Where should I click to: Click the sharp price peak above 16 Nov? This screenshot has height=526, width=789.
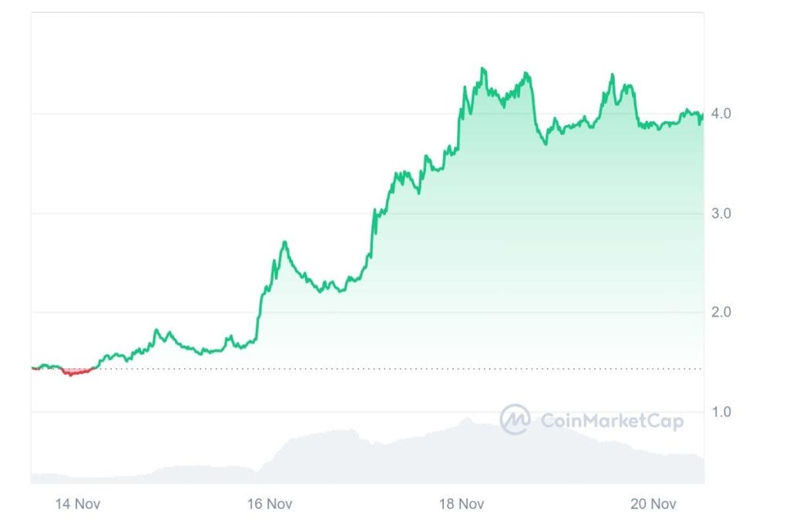pyautogui.click(x=285, y=242)
